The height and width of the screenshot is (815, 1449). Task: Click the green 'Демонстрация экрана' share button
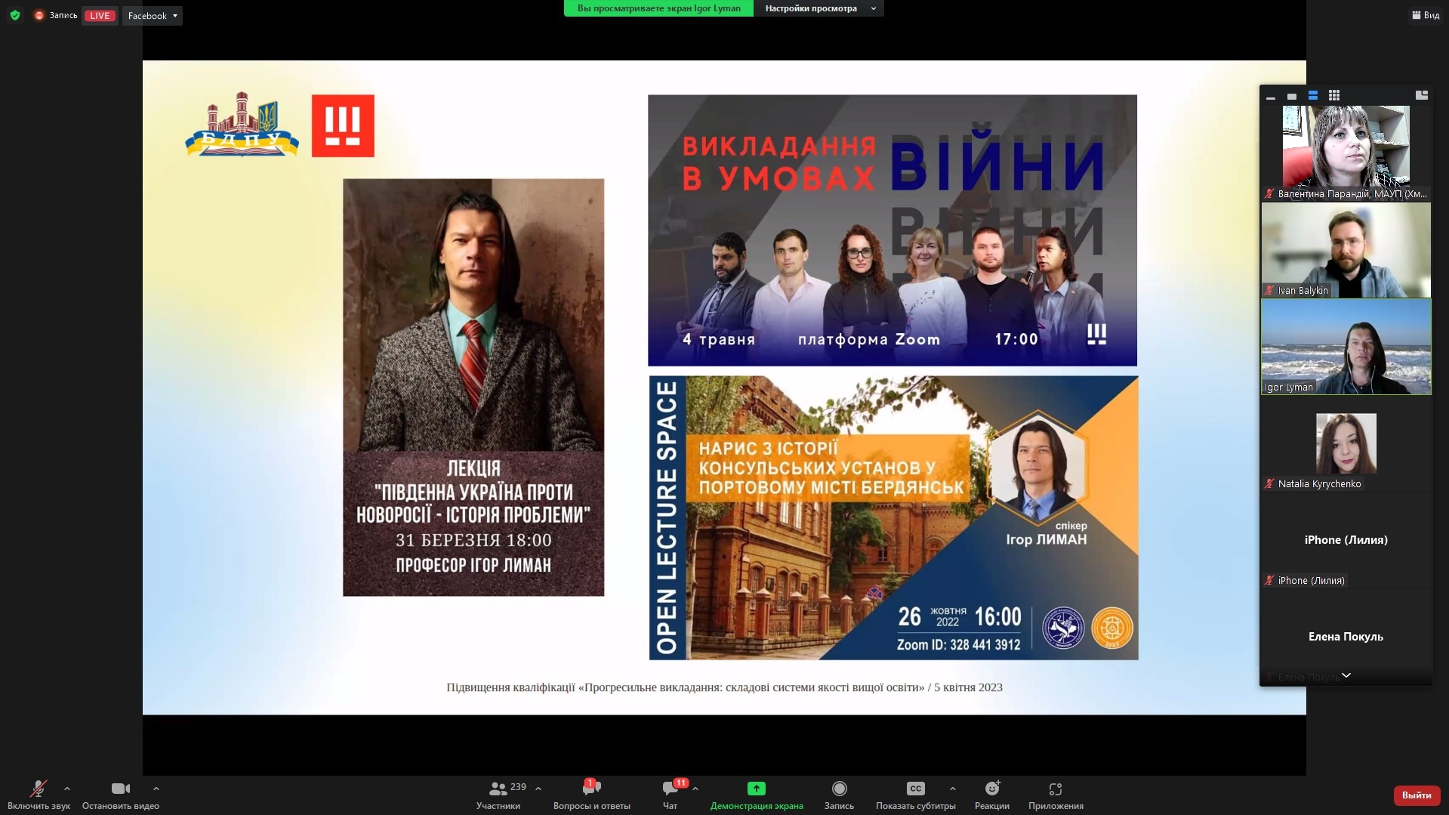click(757, 795)
